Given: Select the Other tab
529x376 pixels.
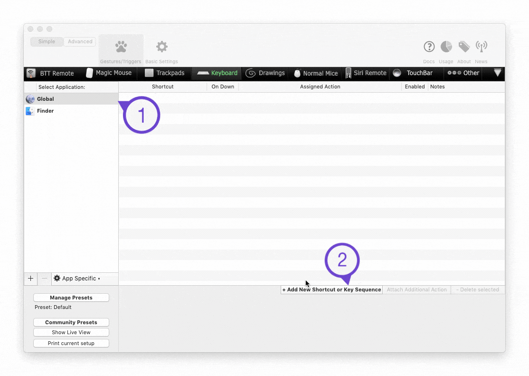Looking at the screenshot, I should 463,73.
